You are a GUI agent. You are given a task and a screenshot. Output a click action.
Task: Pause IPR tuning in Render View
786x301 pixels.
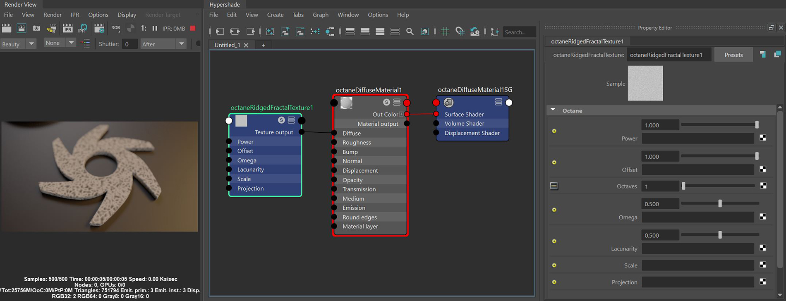[155, 28]
